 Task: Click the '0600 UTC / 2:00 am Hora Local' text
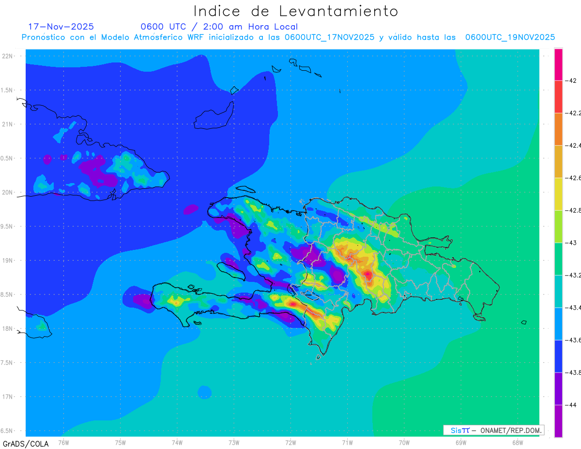click(219, 27)
